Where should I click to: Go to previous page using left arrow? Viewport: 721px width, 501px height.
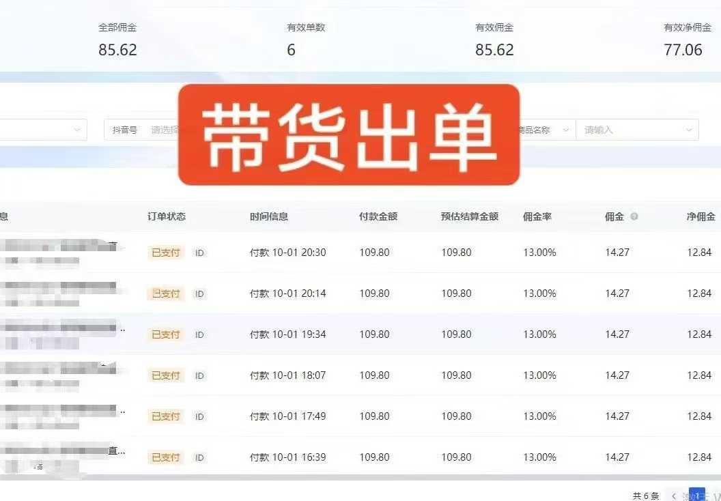(674, 496)
